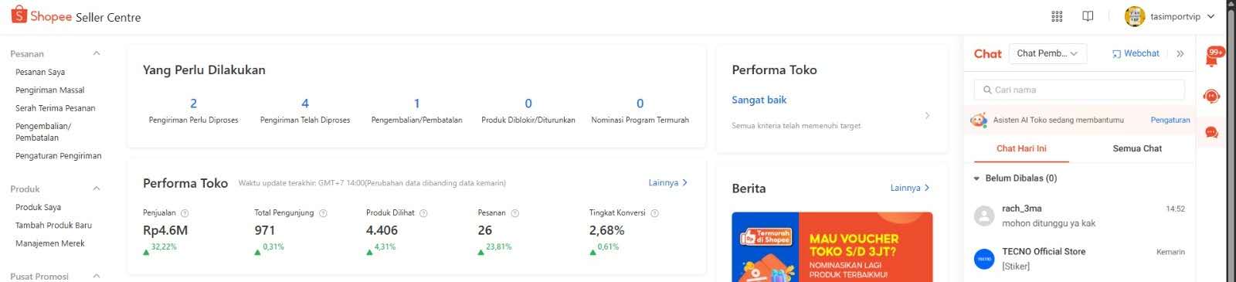Open the apps grid icon in header

click(1057, 16)
